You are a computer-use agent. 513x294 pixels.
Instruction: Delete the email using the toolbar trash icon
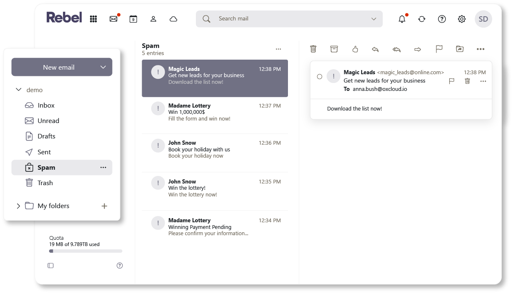313,49
